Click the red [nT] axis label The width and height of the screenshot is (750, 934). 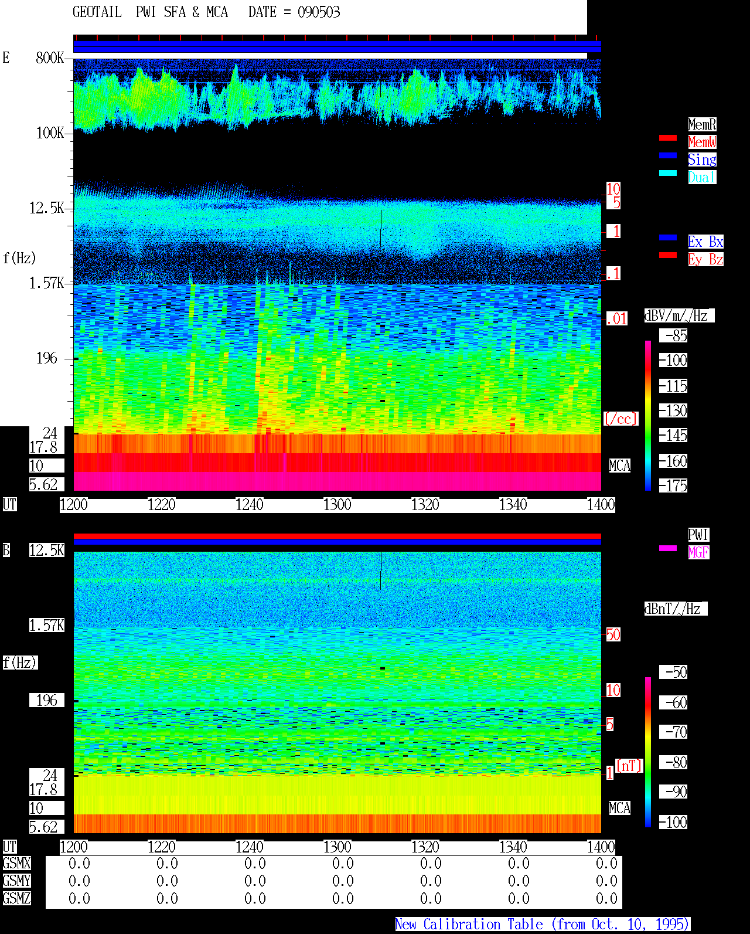[x=629, y=766]
